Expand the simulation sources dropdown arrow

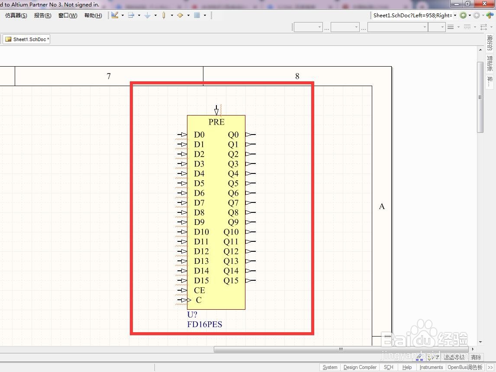pyautogui.click(x=189, y=15)
